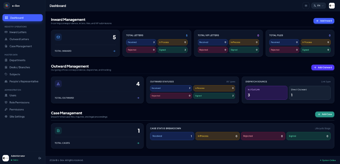Click the Desks / Branches icon in the sidebar
This screenshot has width=340, height=164.
pos(6,67)
